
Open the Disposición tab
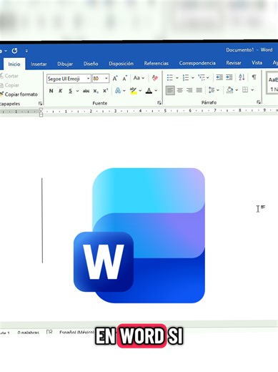(x=121, y=64)
